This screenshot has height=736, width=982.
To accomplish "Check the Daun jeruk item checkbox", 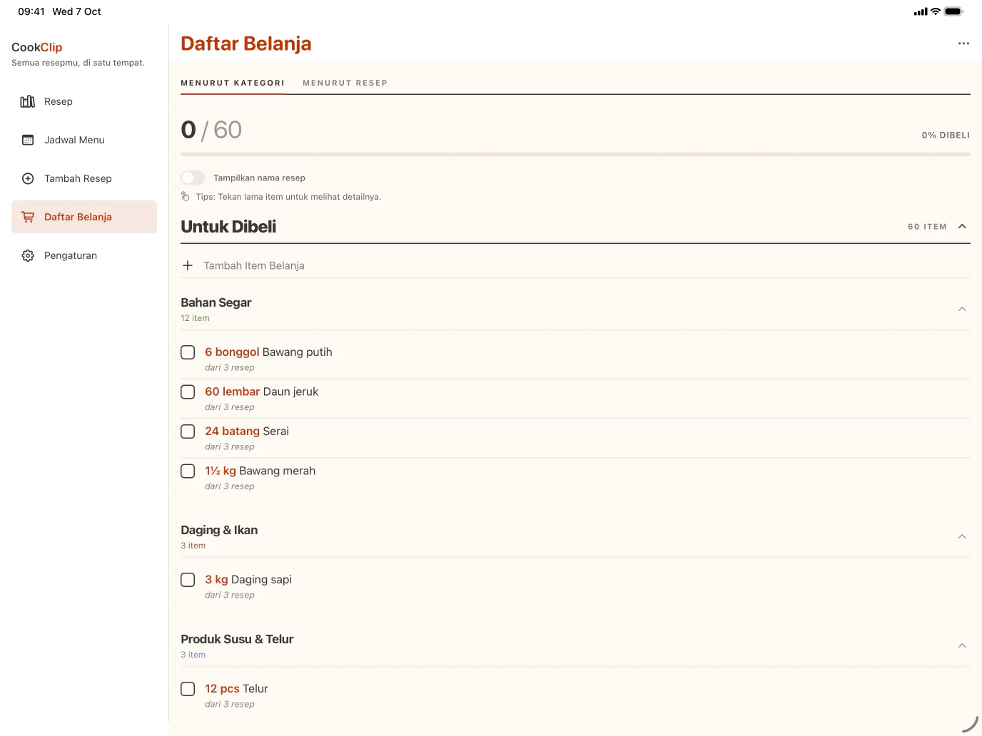I will [188, 392].
